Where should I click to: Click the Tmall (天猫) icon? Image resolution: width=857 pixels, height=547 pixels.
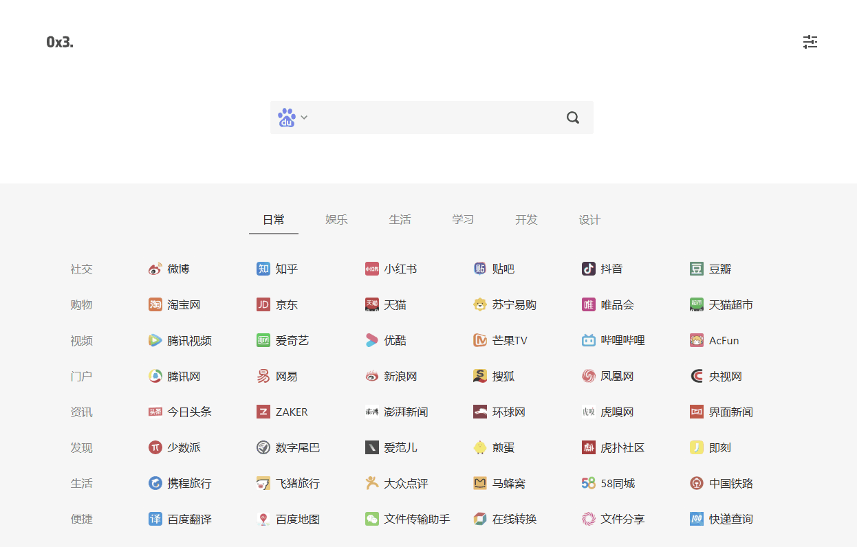(372, 304)
